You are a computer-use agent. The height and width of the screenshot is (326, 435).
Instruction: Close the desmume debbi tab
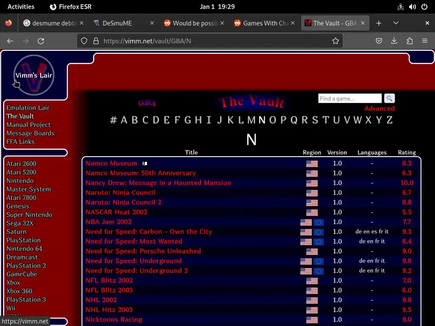click(x=82, y=23)
